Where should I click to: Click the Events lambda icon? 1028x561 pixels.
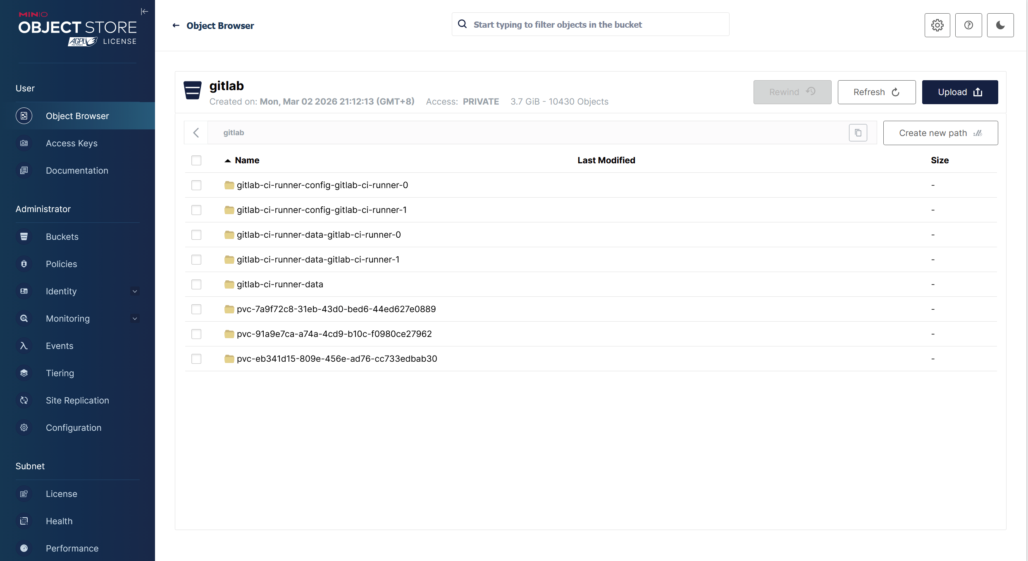(24, 346)
